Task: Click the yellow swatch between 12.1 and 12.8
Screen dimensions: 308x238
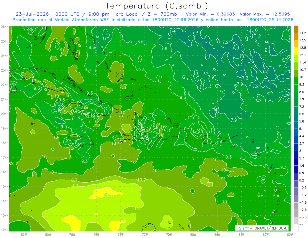Action: (x=296, y=51)
